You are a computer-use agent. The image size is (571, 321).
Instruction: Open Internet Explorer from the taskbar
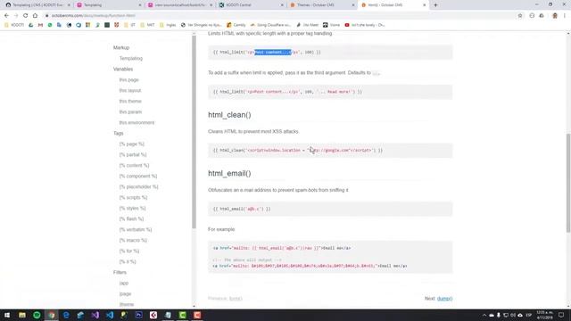(66, 315)
